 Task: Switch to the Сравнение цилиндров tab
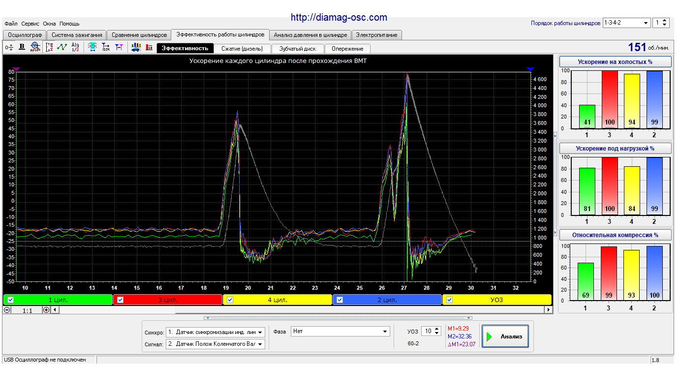tap(139, 35)
